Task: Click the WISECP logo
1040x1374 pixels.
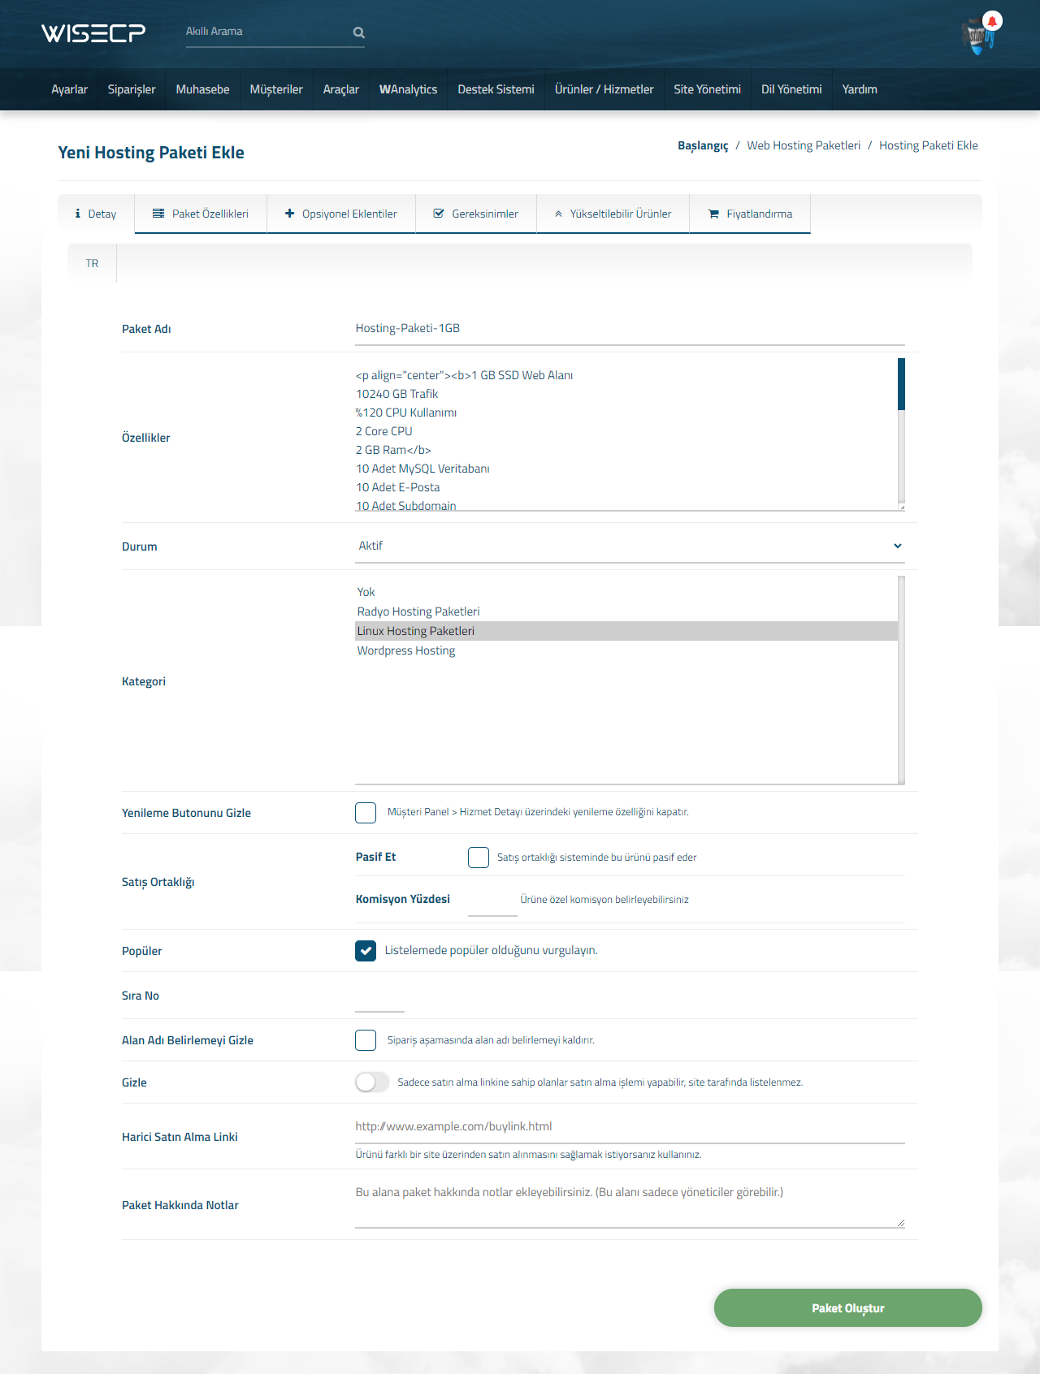Action: pos(93,32)
